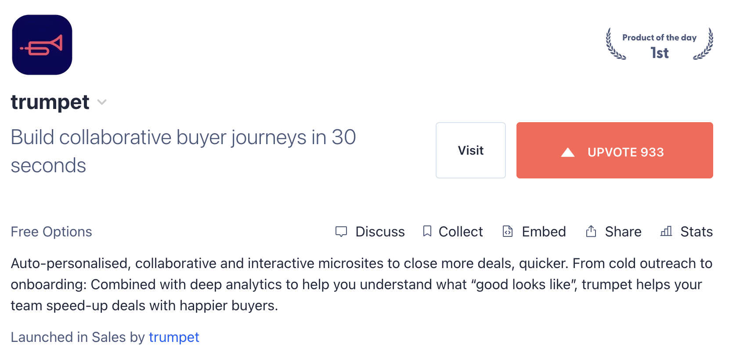Click the Discuss speech bubble icon
Viewport: 729px width, 363px height.
[341, 232]
